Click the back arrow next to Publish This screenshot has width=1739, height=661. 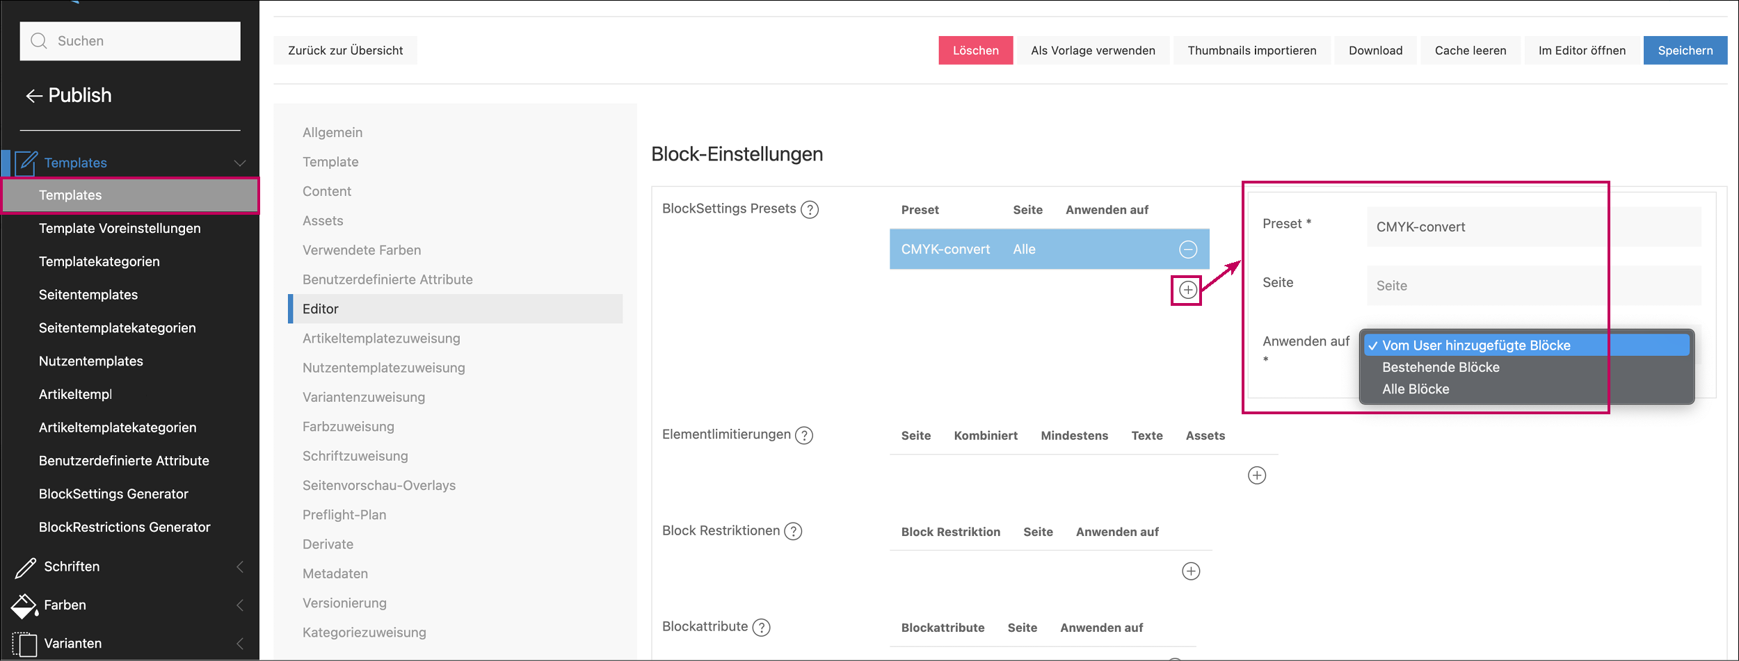point(34,96)
